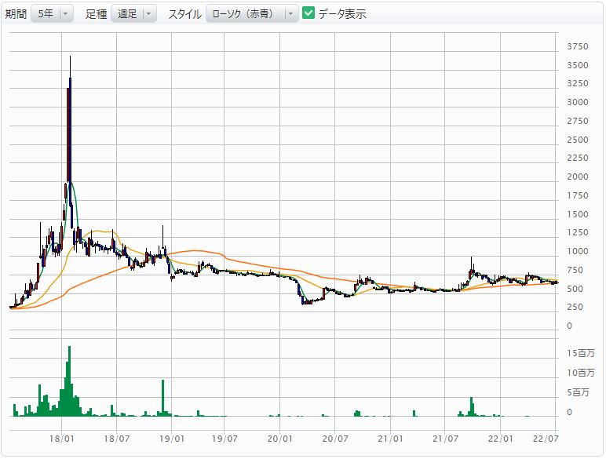Open the スタイル ローソク（赤青） style dropdown

tap(252, 14)
